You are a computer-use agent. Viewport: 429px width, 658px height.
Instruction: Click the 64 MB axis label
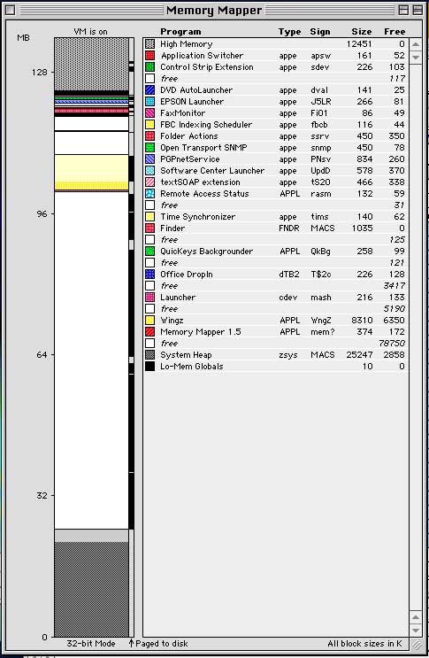tap(42, 354)
